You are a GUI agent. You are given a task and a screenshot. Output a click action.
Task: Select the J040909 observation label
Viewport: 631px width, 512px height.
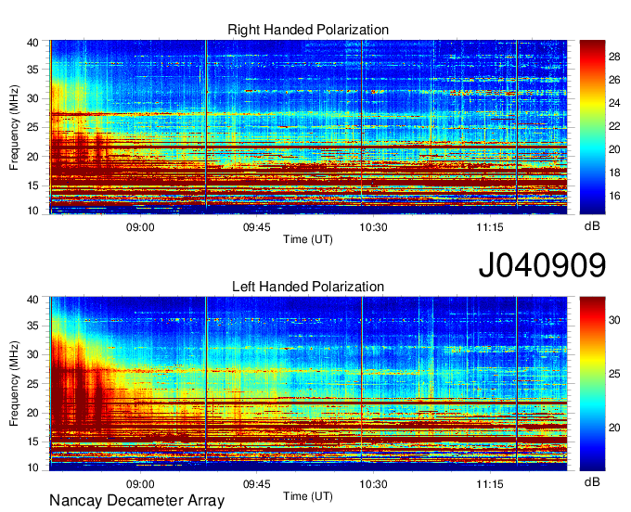click(542, 264)
